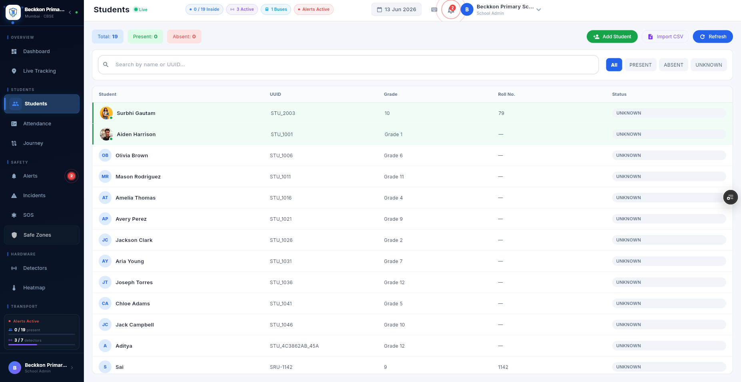Expand the bottom sidebar profile chevron
The image size is (741, 382).
click(72, 368)
